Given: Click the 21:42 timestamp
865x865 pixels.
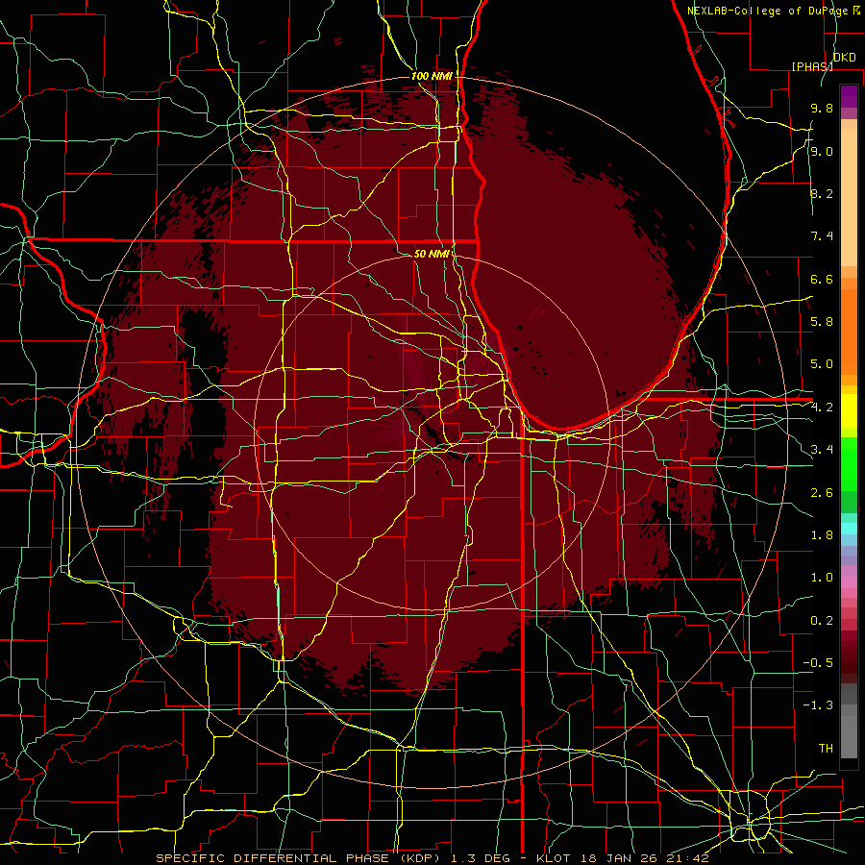Looking at the screenshot, I should click(686, 858).
